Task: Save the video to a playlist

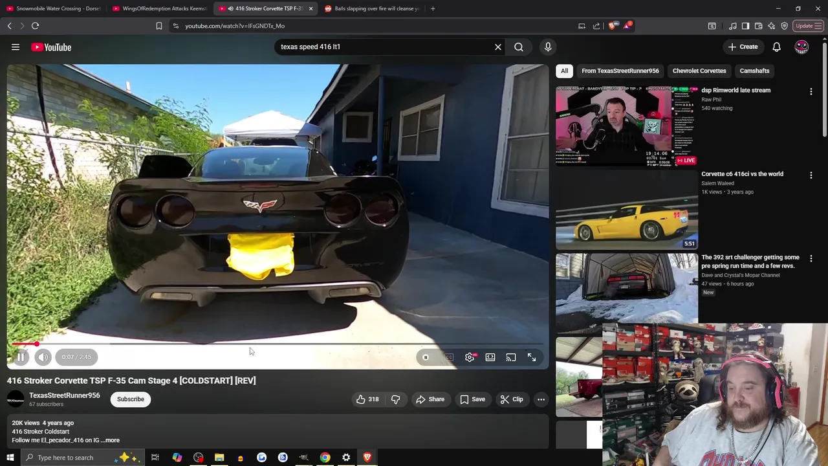Action: (x=472, y=399)
